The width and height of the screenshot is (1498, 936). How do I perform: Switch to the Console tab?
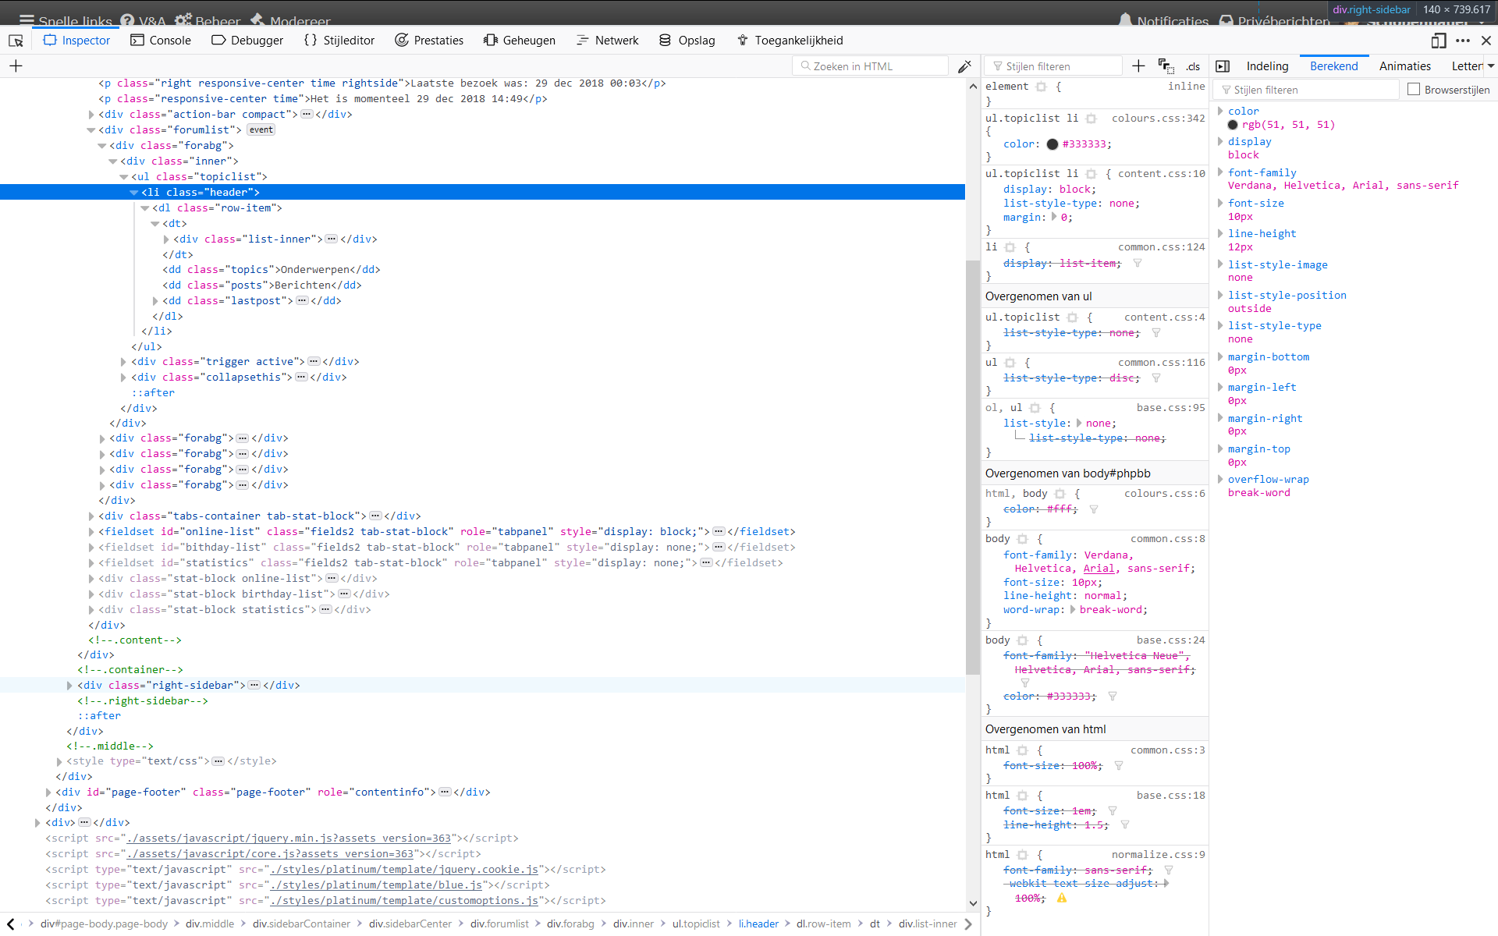point(161,41)
